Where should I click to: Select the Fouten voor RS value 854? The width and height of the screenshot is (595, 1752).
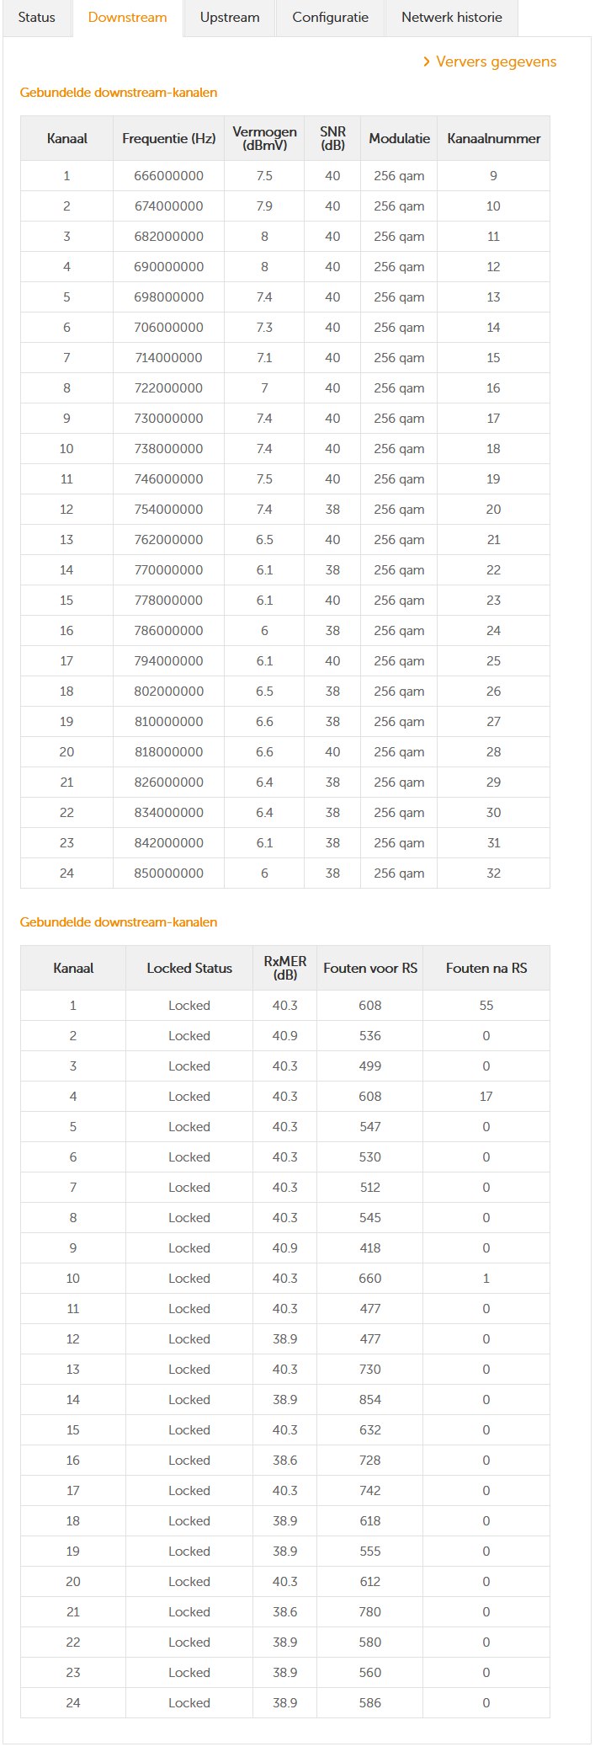coord(370,1400)
